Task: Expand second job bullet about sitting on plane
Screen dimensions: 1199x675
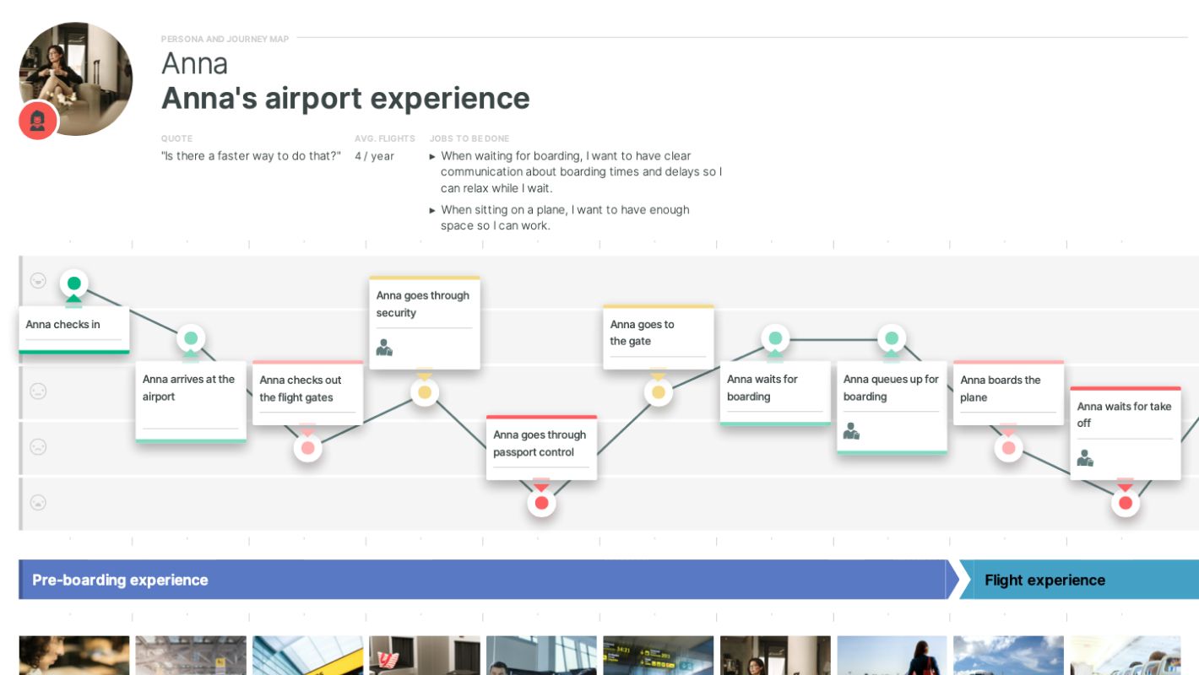Action: (x=433, y=210)
